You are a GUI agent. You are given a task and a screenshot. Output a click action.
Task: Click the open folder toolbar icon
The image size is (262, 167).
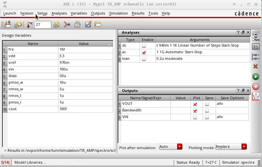98,24
